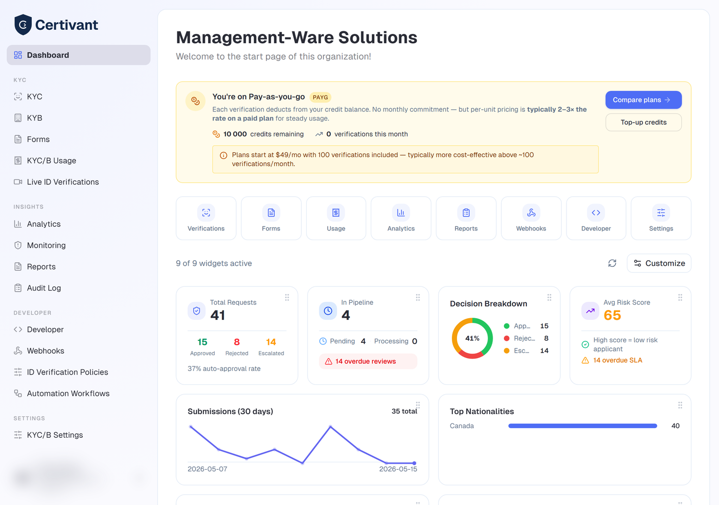Screen dimensions: 719x505
Task: Click the credits coins icon in banner
Action: [x=196, y=101]
